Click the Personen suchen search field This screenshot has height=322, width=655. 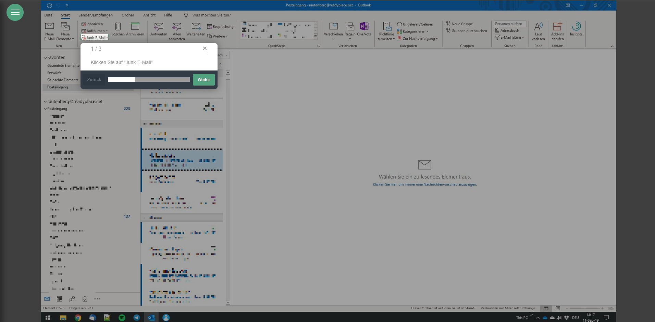pyautogui.click(x=509, y=24)
